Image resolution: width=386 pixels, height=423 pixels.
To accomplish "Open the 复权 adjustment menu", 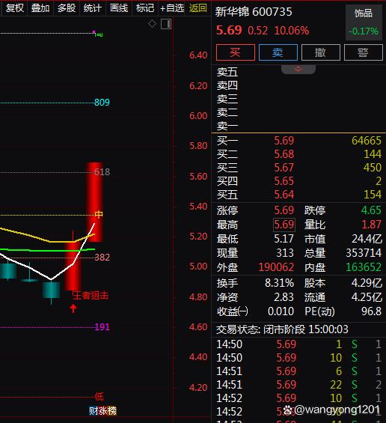I will (15, 7).
